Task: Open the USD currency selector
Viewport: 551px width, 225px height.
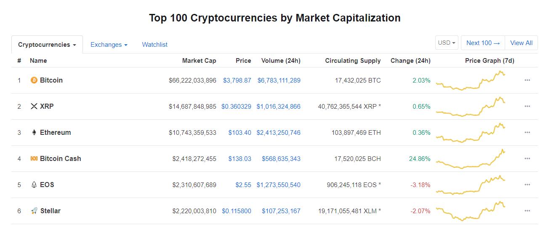Action: [447, 43]
